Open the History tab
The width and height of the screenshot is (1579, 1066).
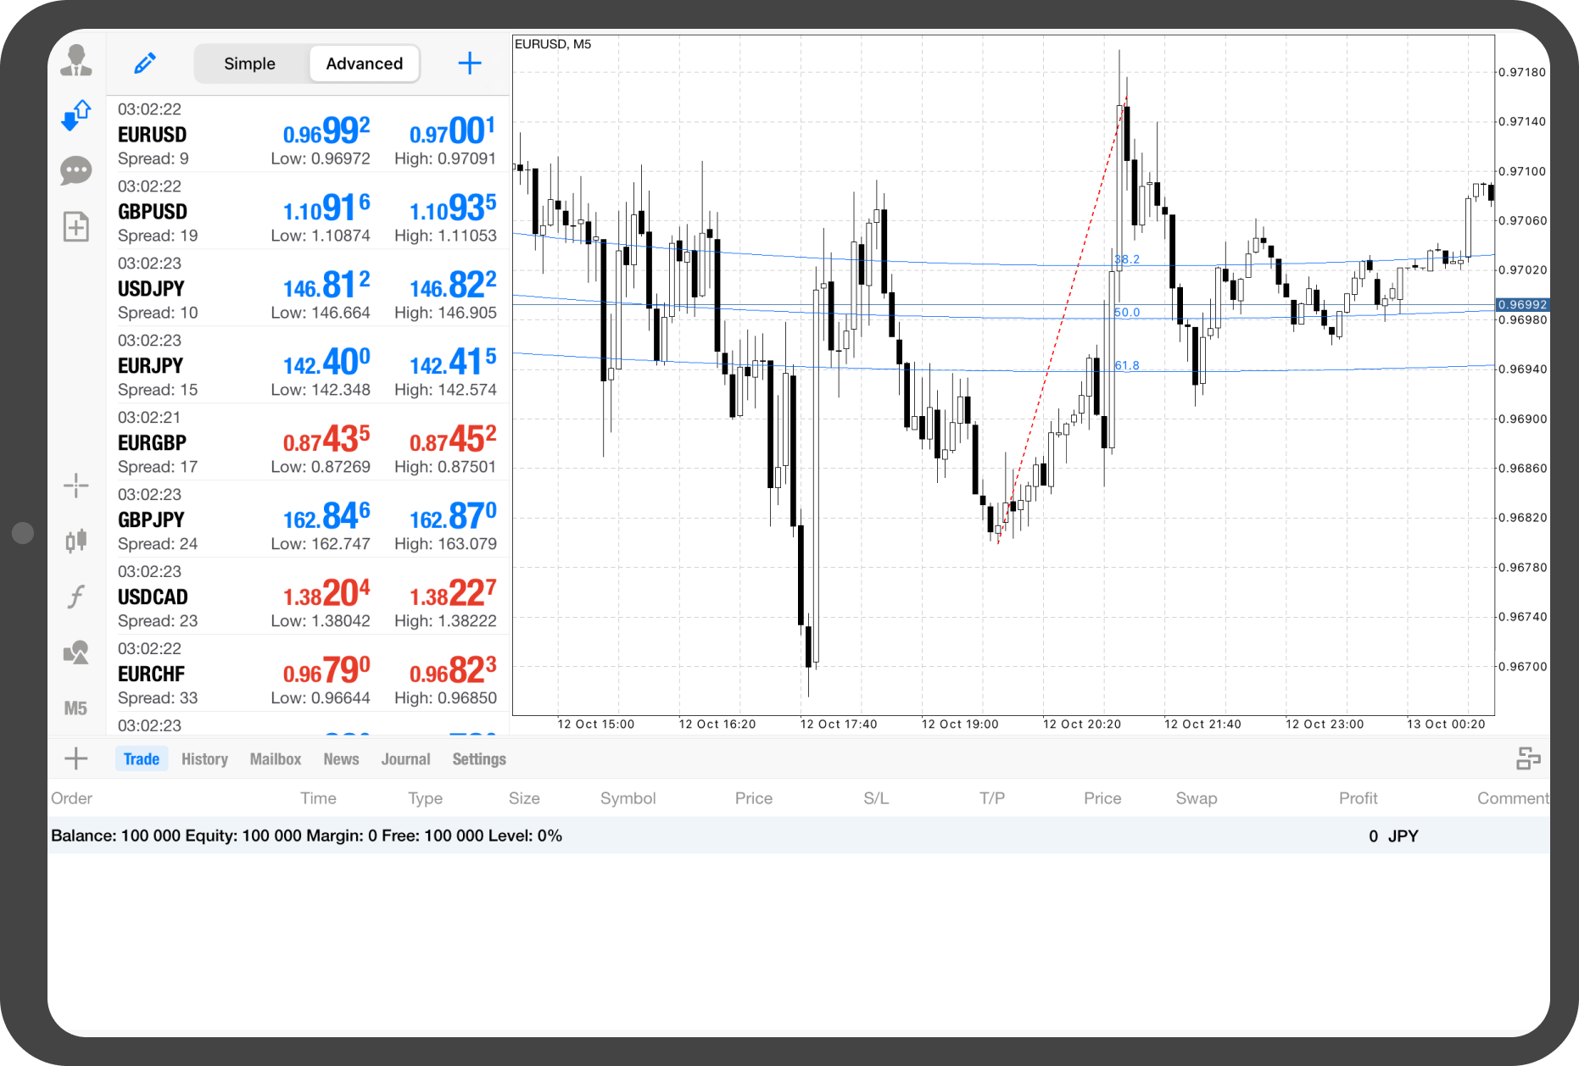(204, 759)
